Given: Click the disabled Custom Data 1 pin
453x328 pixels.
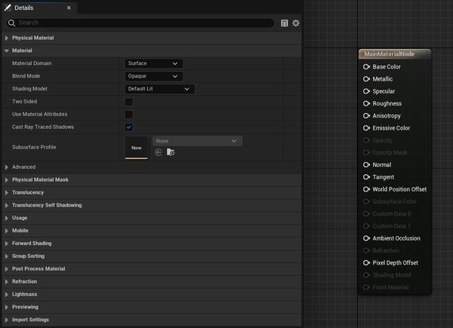Looking at the screenshot, I should [366, 226].
